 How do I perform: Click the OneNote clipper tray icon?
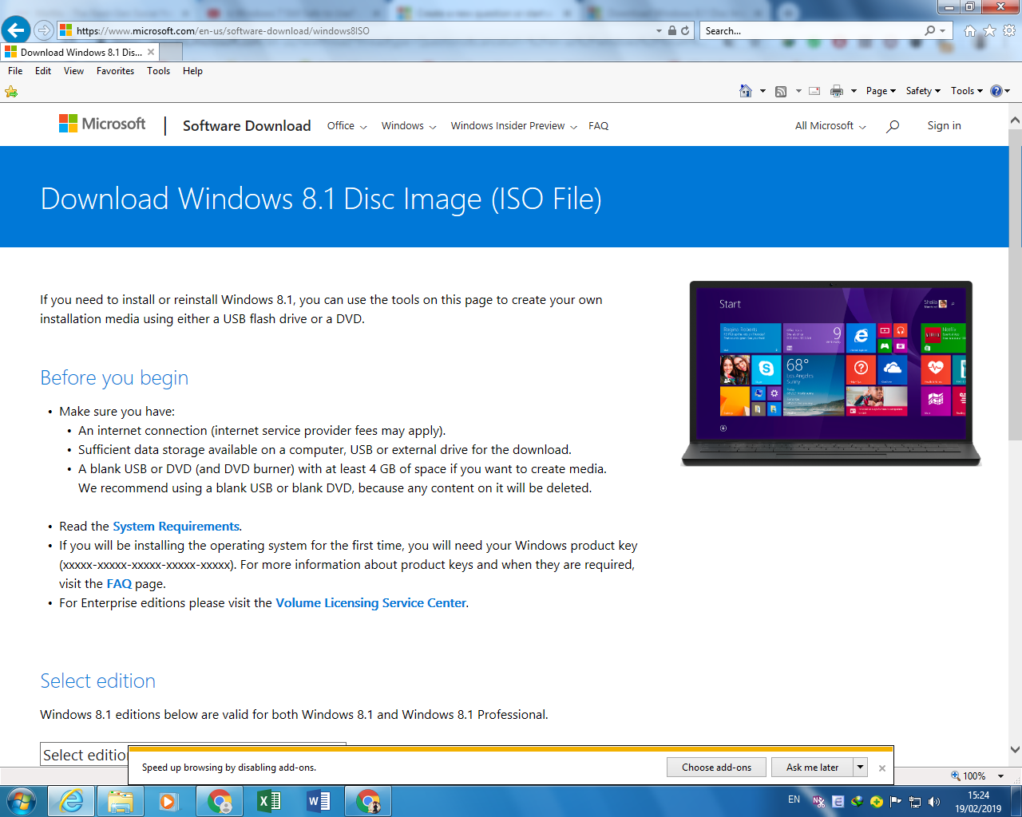click(818, 802)
